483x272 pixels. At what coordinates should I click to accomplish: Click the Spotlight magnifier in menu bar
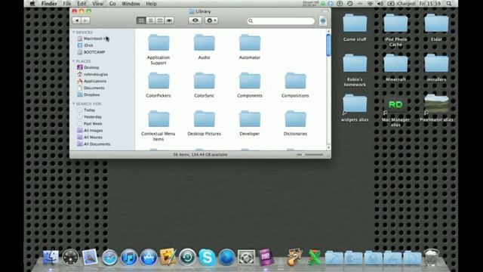pyautogui.click(x=449, y=4)
